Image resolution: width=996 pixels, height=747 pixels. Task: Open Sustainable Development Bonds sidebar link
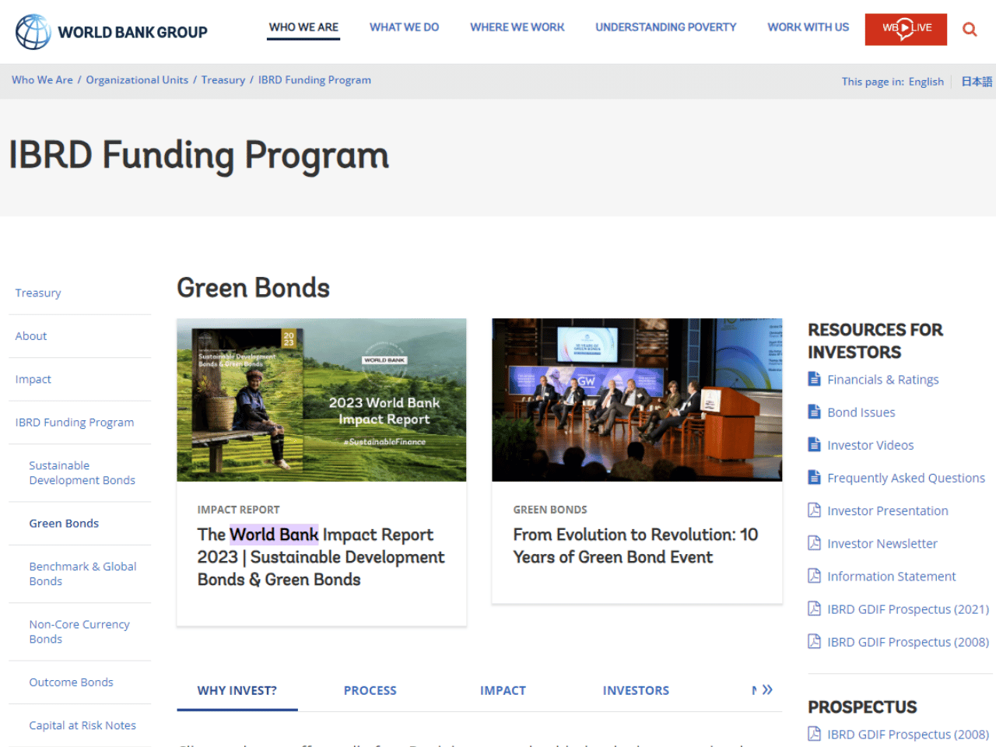click(x=82, y=473)
